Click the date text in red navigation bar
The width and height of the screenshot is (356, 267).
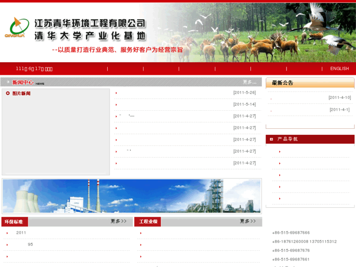34,69
